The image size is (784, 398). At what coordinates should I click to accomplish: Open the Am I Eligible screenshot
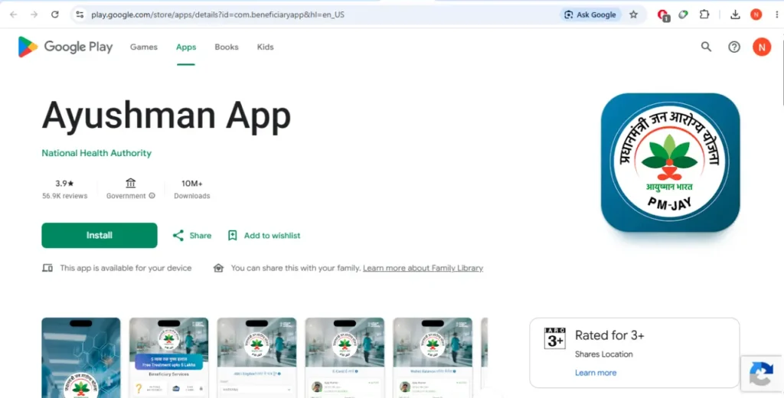(256, 357)
